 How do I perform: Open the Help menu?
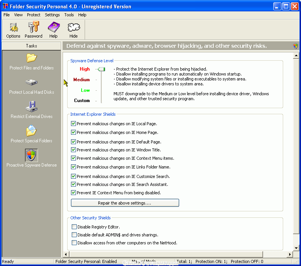coord(82,15)
